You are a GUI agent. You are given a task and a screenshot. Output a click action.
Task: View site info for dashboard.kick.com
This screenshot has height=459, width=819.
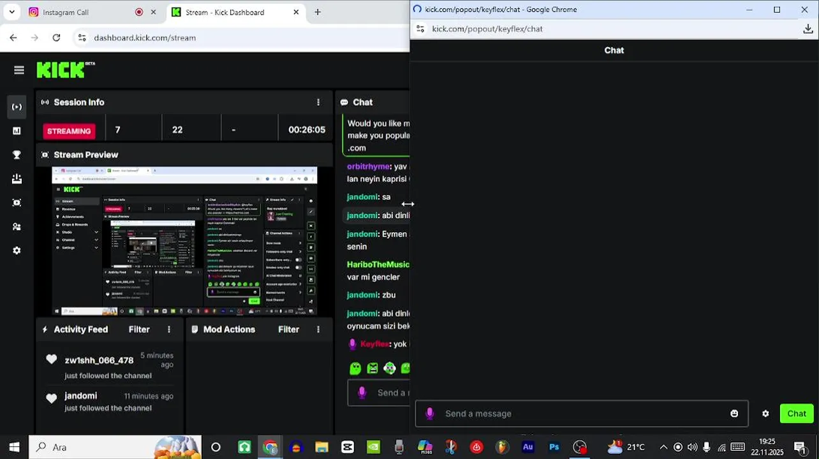(82, 38)
